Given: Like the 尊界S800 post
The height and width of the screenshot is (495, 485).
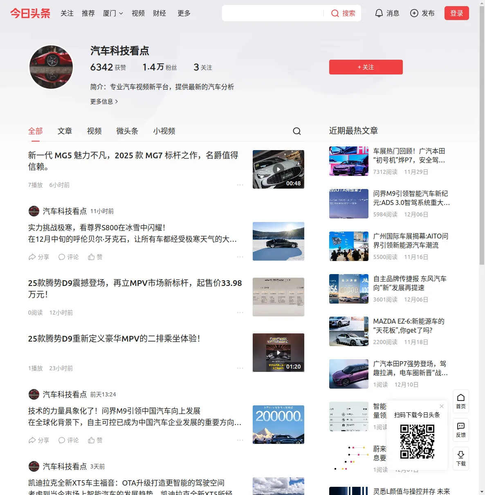Looking at the screenshot, I should [x=95, y=257].
